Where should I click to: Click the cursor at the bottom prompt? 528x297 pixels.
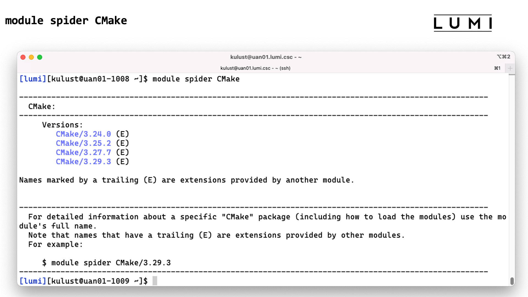click(155, 281)
